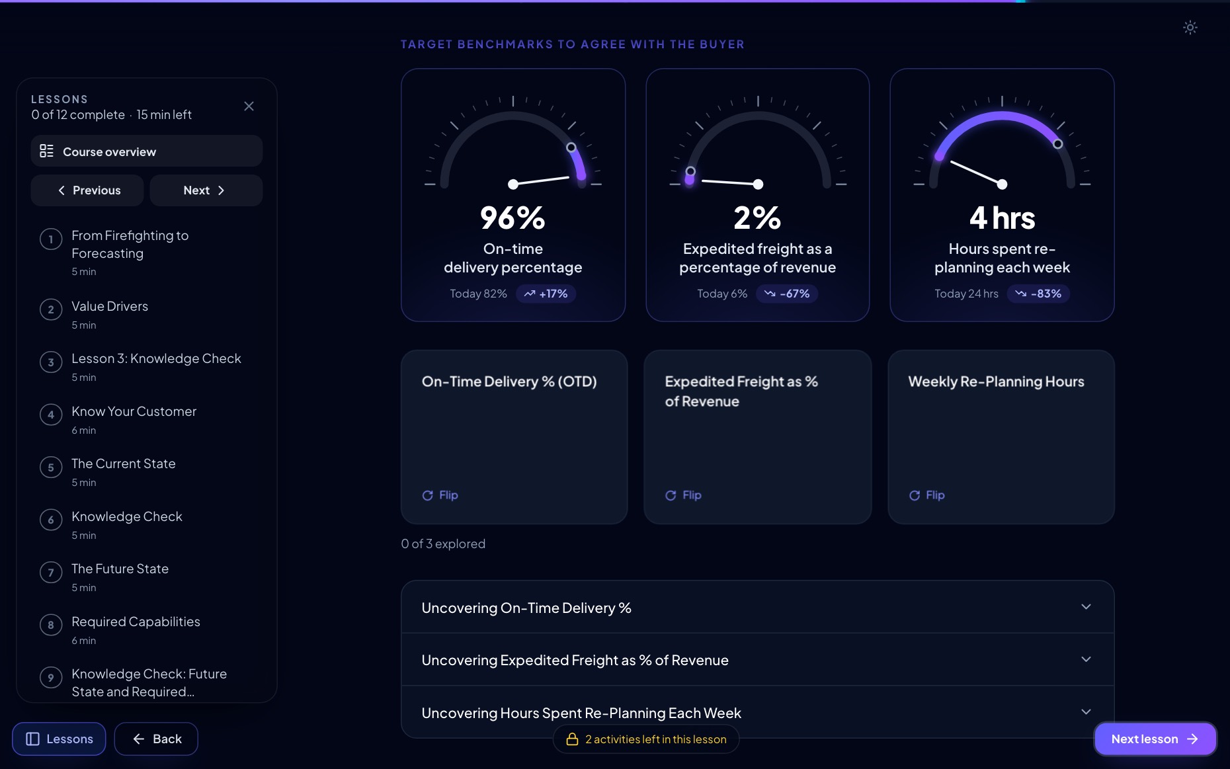
Task: Go to Next lesson
Action: [x=1155, y=739]
